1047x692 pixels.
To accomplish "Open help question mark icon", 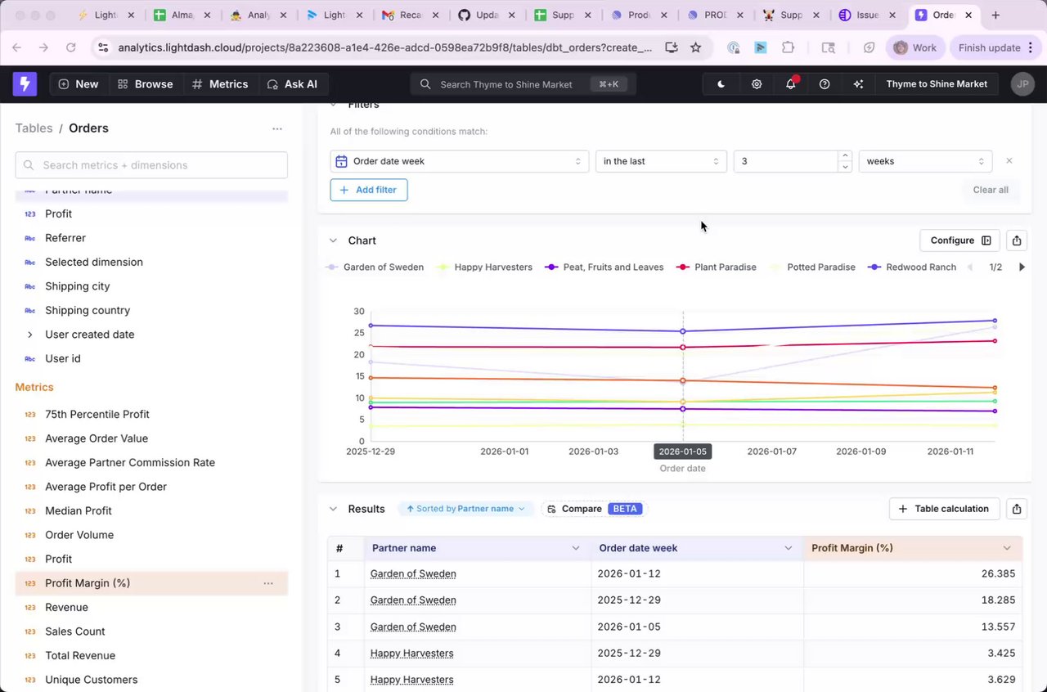I will pos(825,84).
